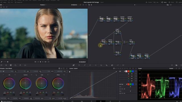Click the Clips button in top toolbar

pos(156,2)
